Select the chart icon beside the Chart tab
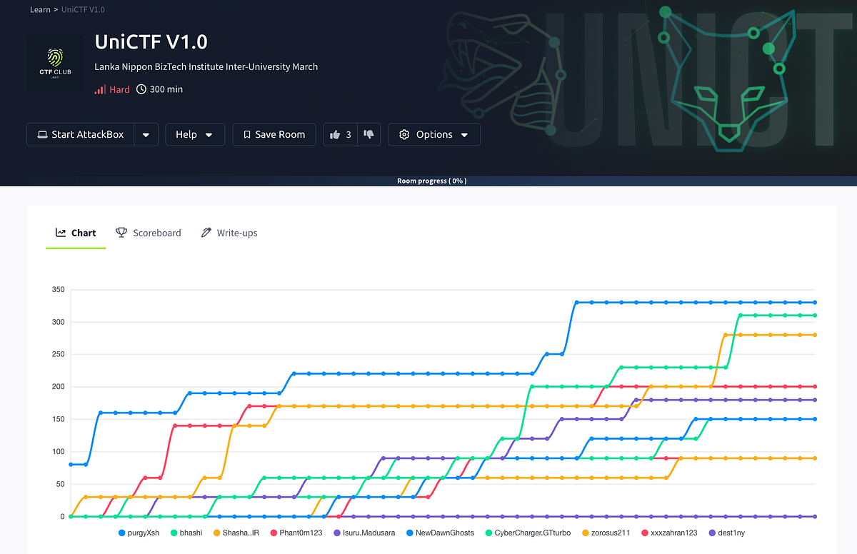The height and width of the screenshot is (554, 857). 61,232
